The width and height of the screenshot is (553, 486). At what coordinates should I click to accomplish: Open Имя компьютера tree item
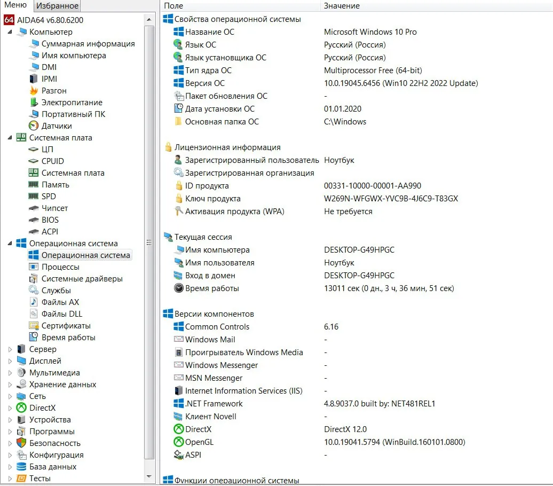point(74,56)
